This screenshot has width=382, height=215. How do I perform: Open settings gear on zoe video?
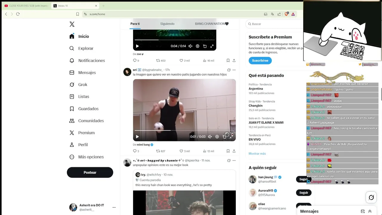point(198,46)
